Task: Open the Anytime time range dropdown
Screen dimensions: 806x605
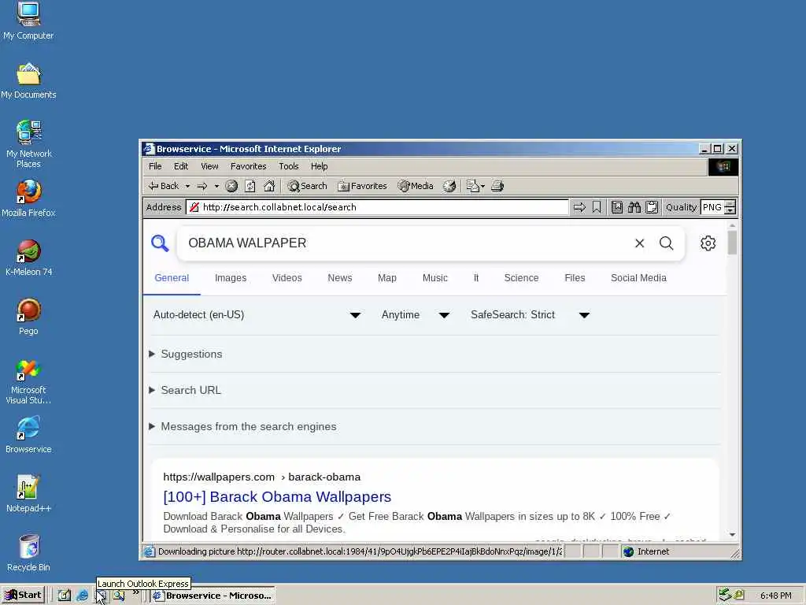Action: click(416, 315)
